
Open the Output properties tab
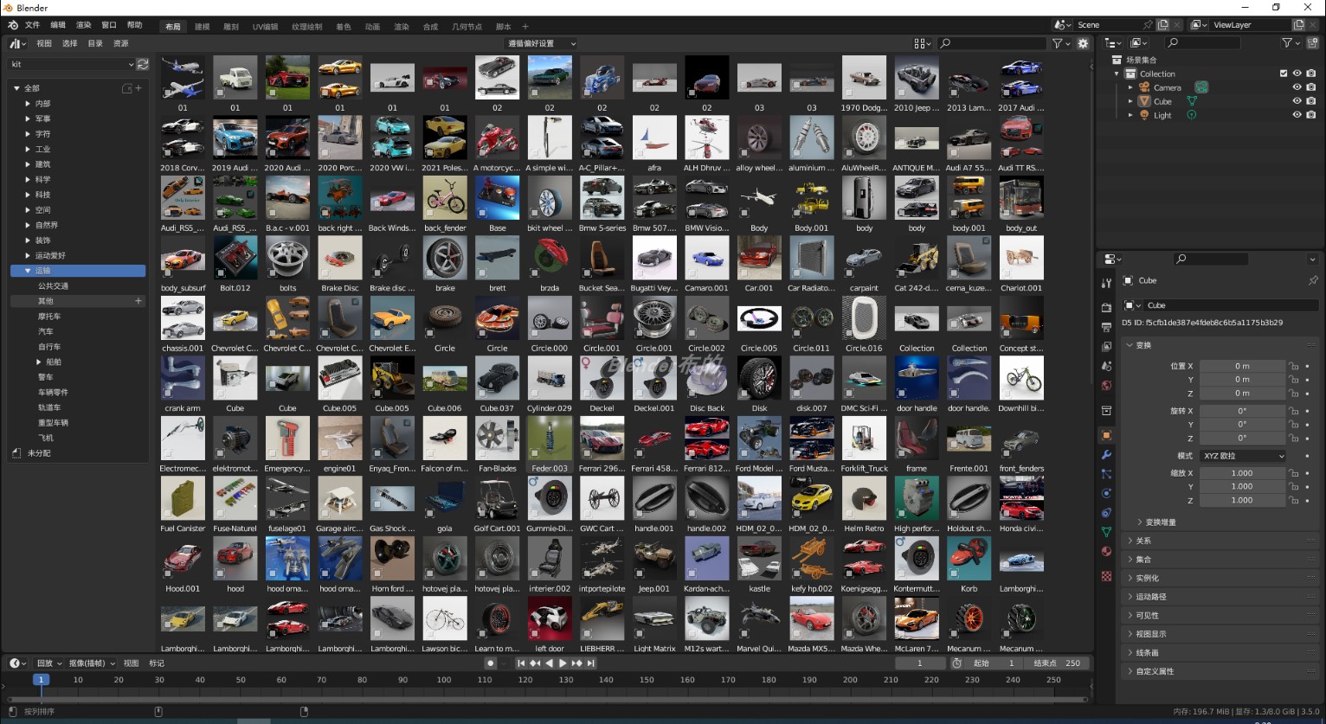[1106, 327]
